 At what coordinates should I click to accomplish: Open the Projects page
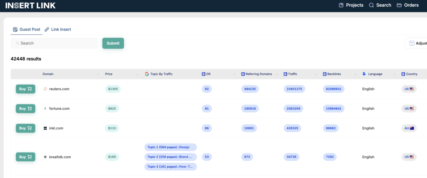pyautogui.click(x=351, y=5)
